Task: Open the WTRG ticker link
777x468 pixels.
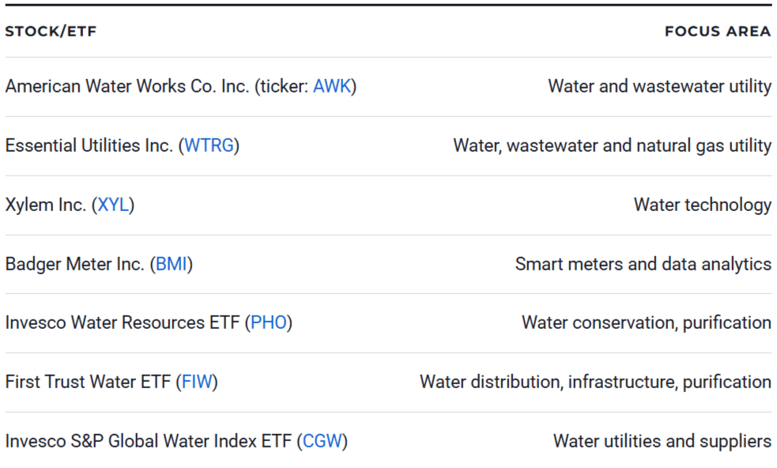Action: click(x=209, y=145)
